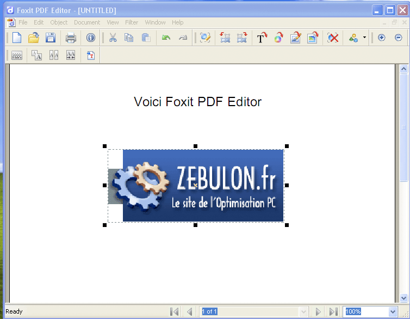Open the Document menu
This screenshot has width=410, height=319.
(87, 22)
